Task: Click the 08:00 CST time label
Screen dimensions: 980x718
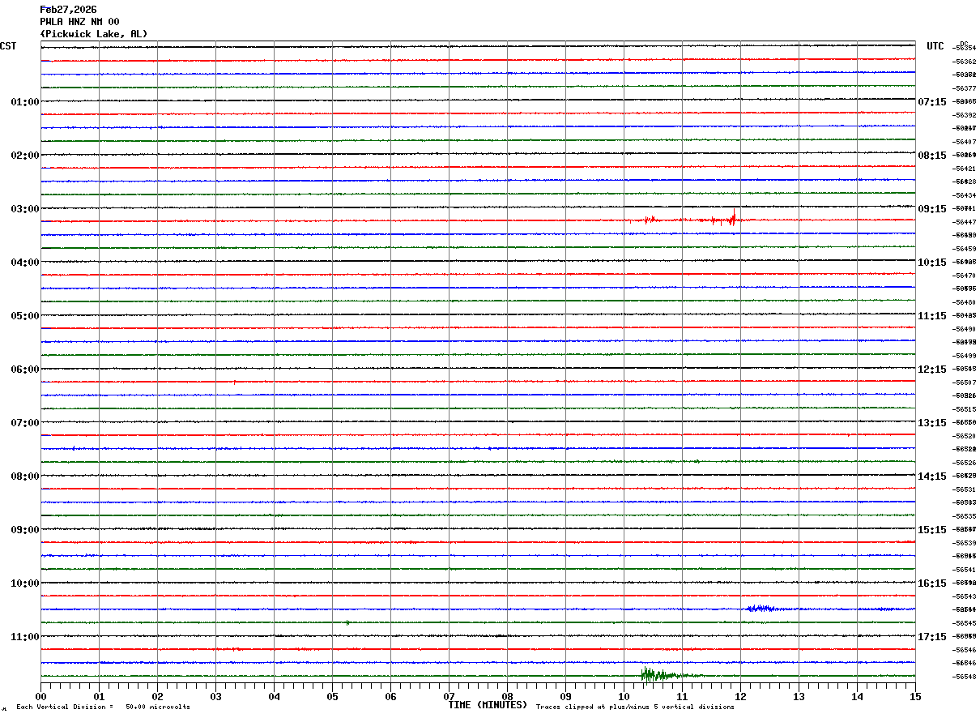Action: point(24,476)
